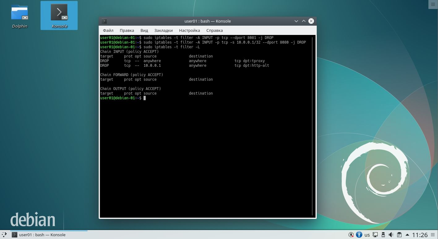Open the volume speaker tray icon

click(391, 235)
